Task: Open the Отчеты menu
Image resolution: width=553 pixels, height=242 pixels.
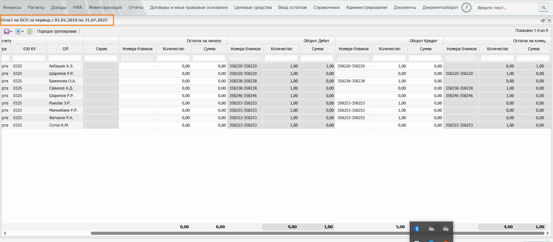Action: (x=136, y=7)
